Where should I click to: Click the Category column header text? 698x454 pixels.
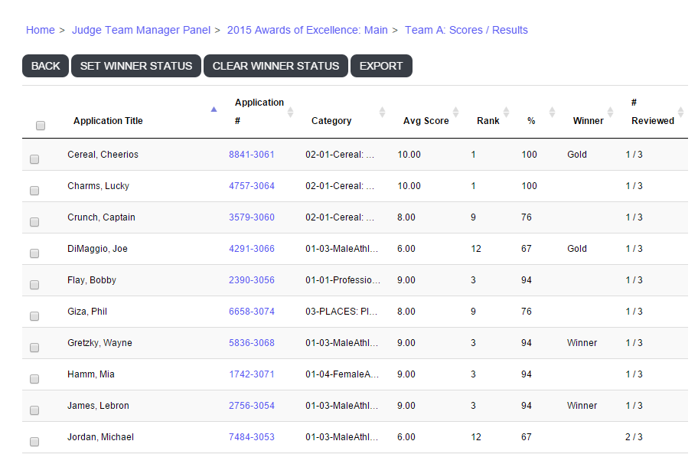331,121
